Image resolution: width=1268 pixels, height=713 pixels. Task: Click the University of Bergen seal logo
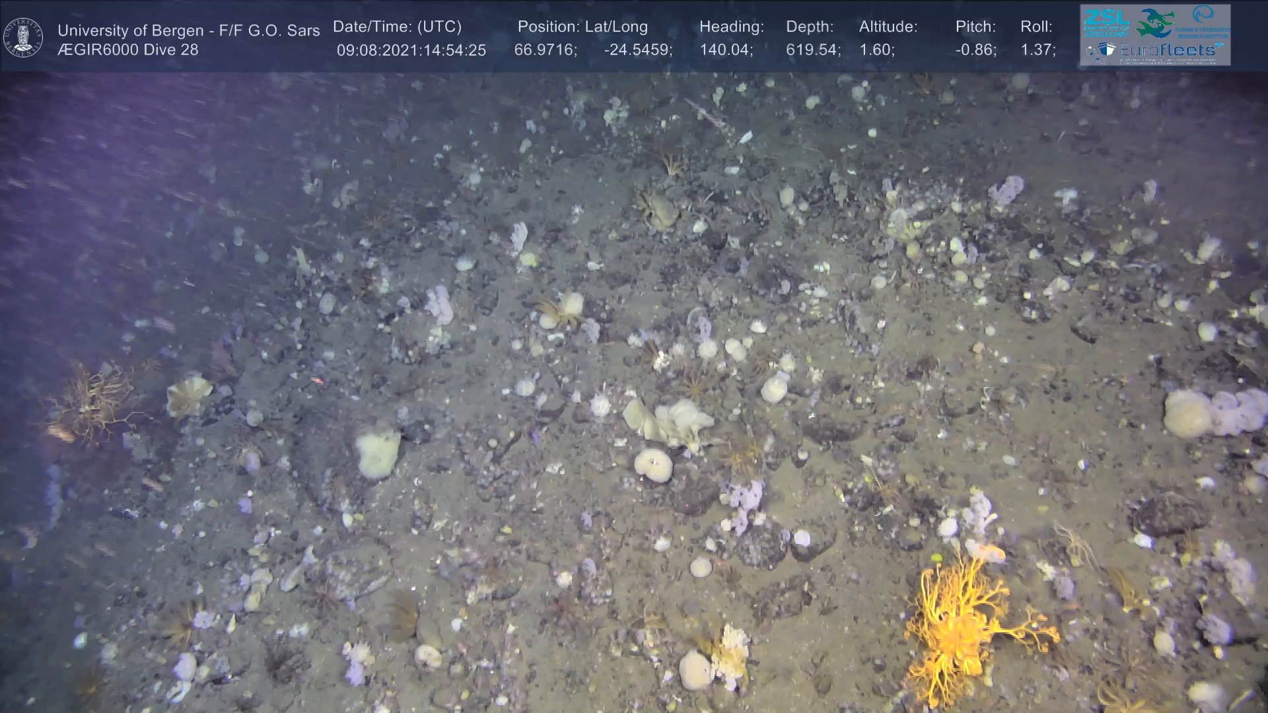23,37
